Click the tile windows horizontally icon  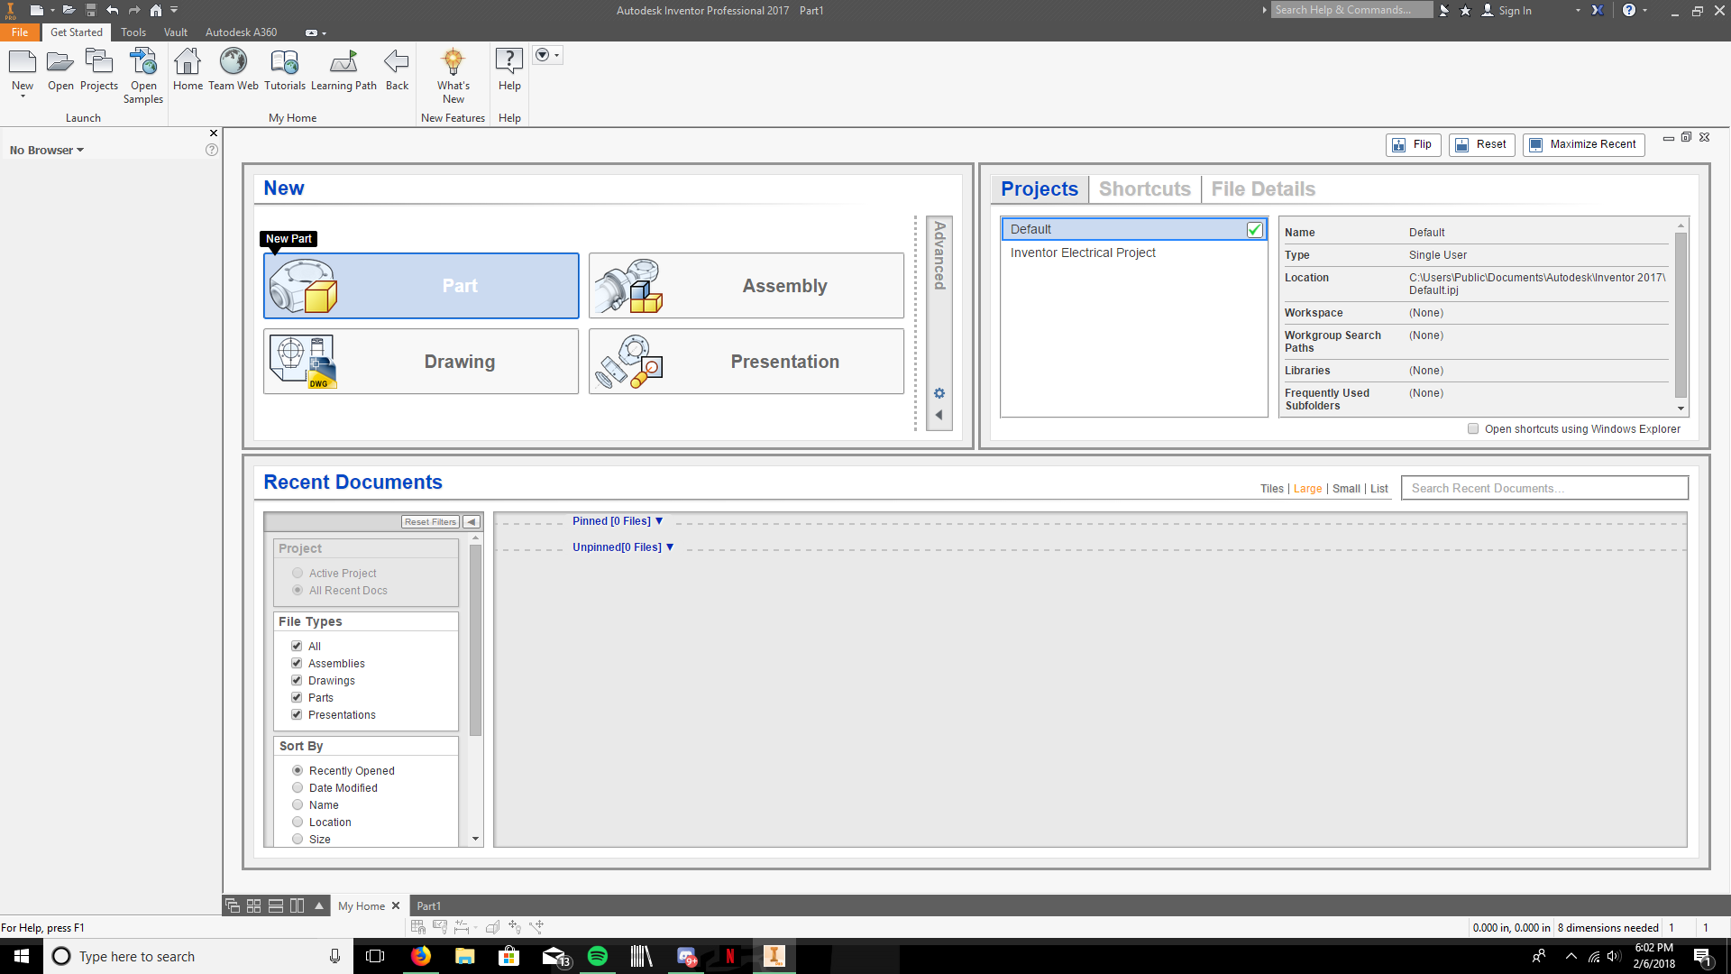[x=276, y=905]
